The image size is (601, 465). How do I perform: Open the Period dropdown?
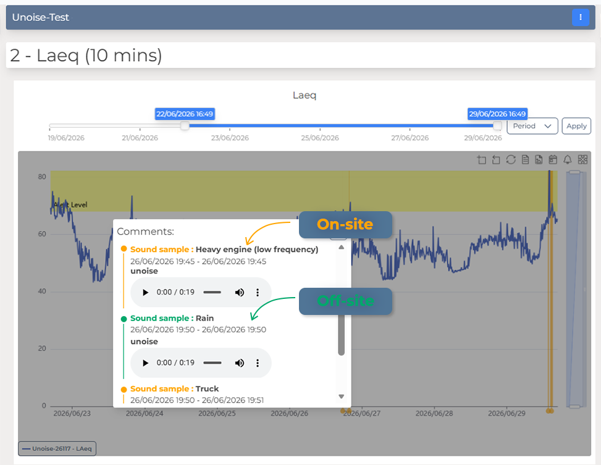coord(532,126)
